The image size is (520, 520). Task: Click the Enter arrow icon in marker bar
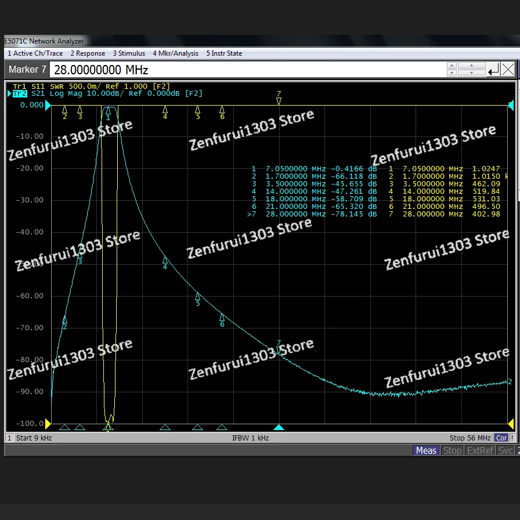(493, 70)
